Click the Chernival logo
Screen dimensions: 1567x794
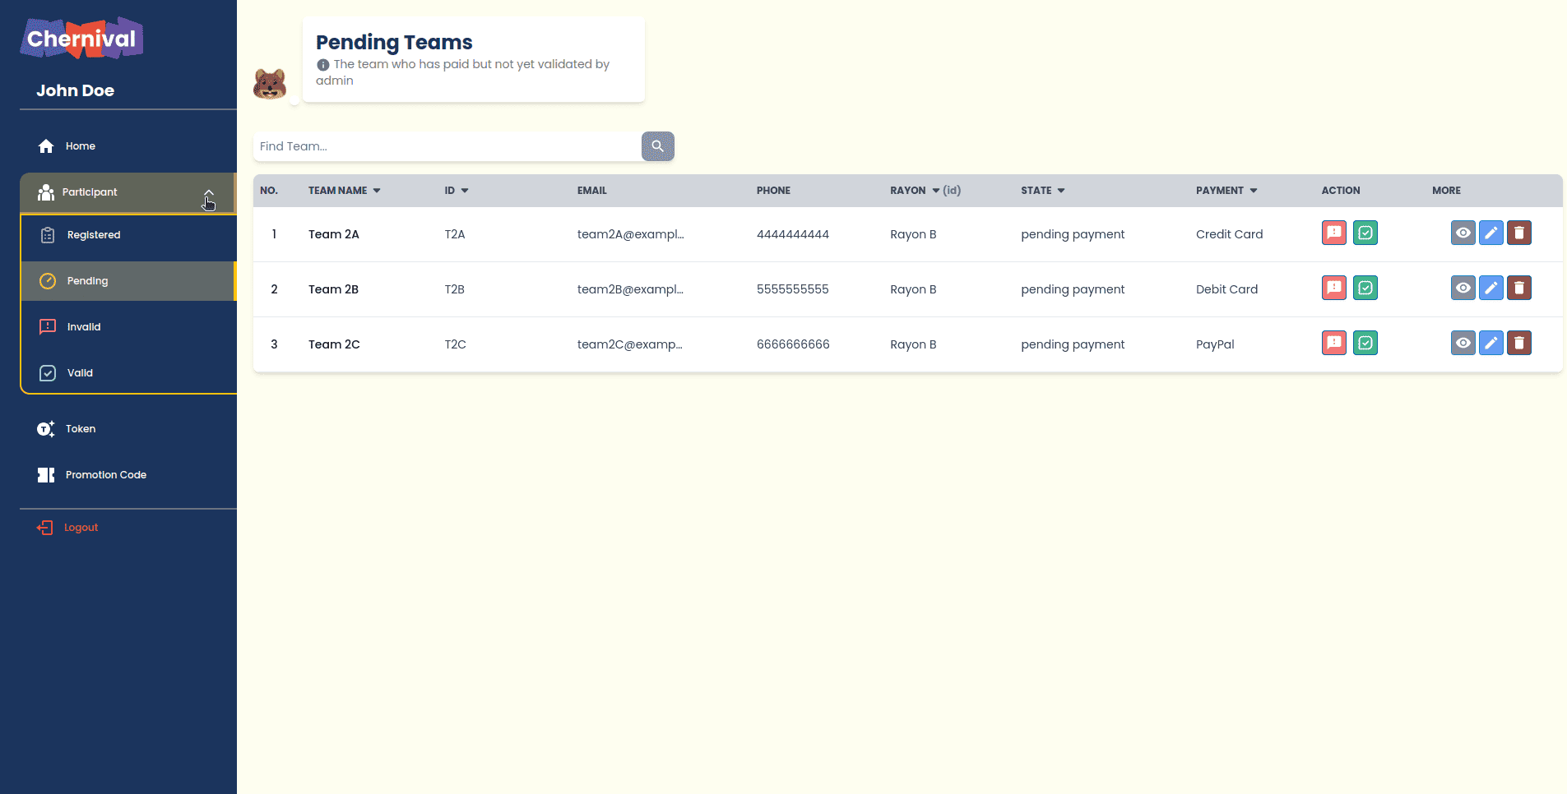coord(81,39)
